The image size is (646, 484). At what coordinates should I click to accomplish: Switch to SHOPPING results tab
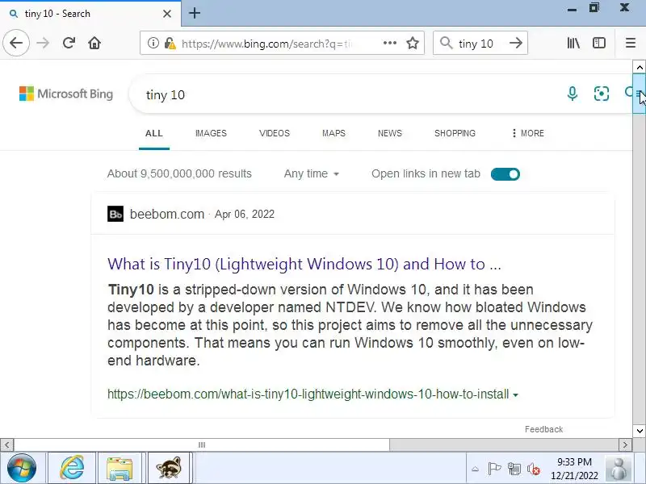tap(455, 133)
